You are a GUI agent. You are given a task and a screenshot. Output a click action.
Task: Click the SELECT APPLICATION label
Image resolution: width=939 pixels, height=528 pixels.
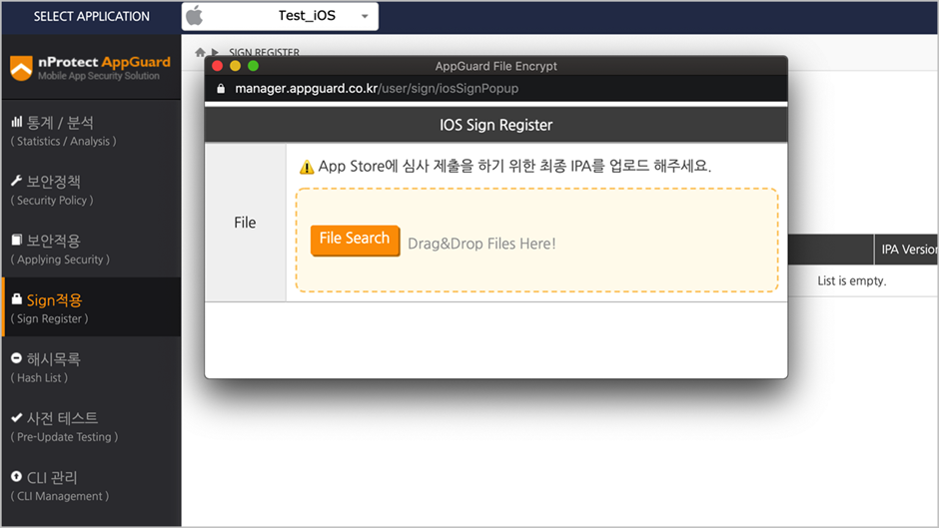click(x=92, y=16)
